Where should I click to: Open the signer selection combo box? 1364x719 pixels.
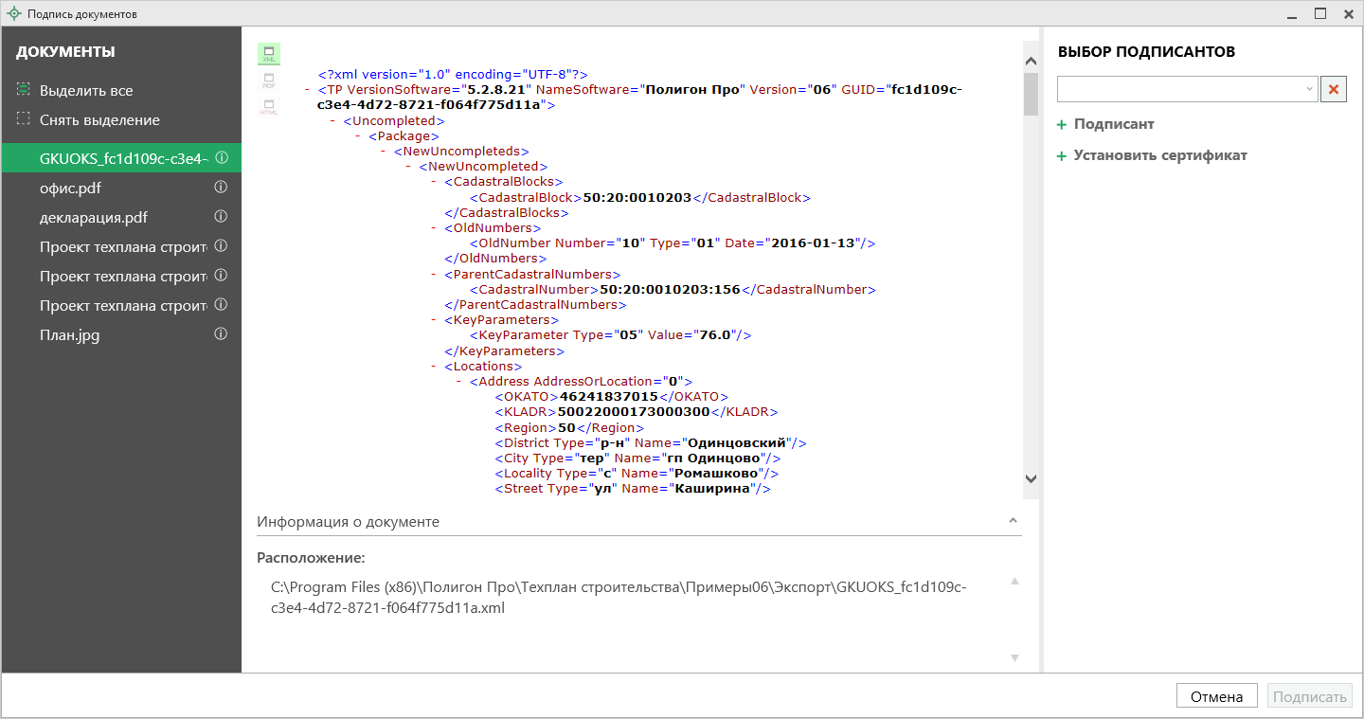click(x=1188, y=89)
